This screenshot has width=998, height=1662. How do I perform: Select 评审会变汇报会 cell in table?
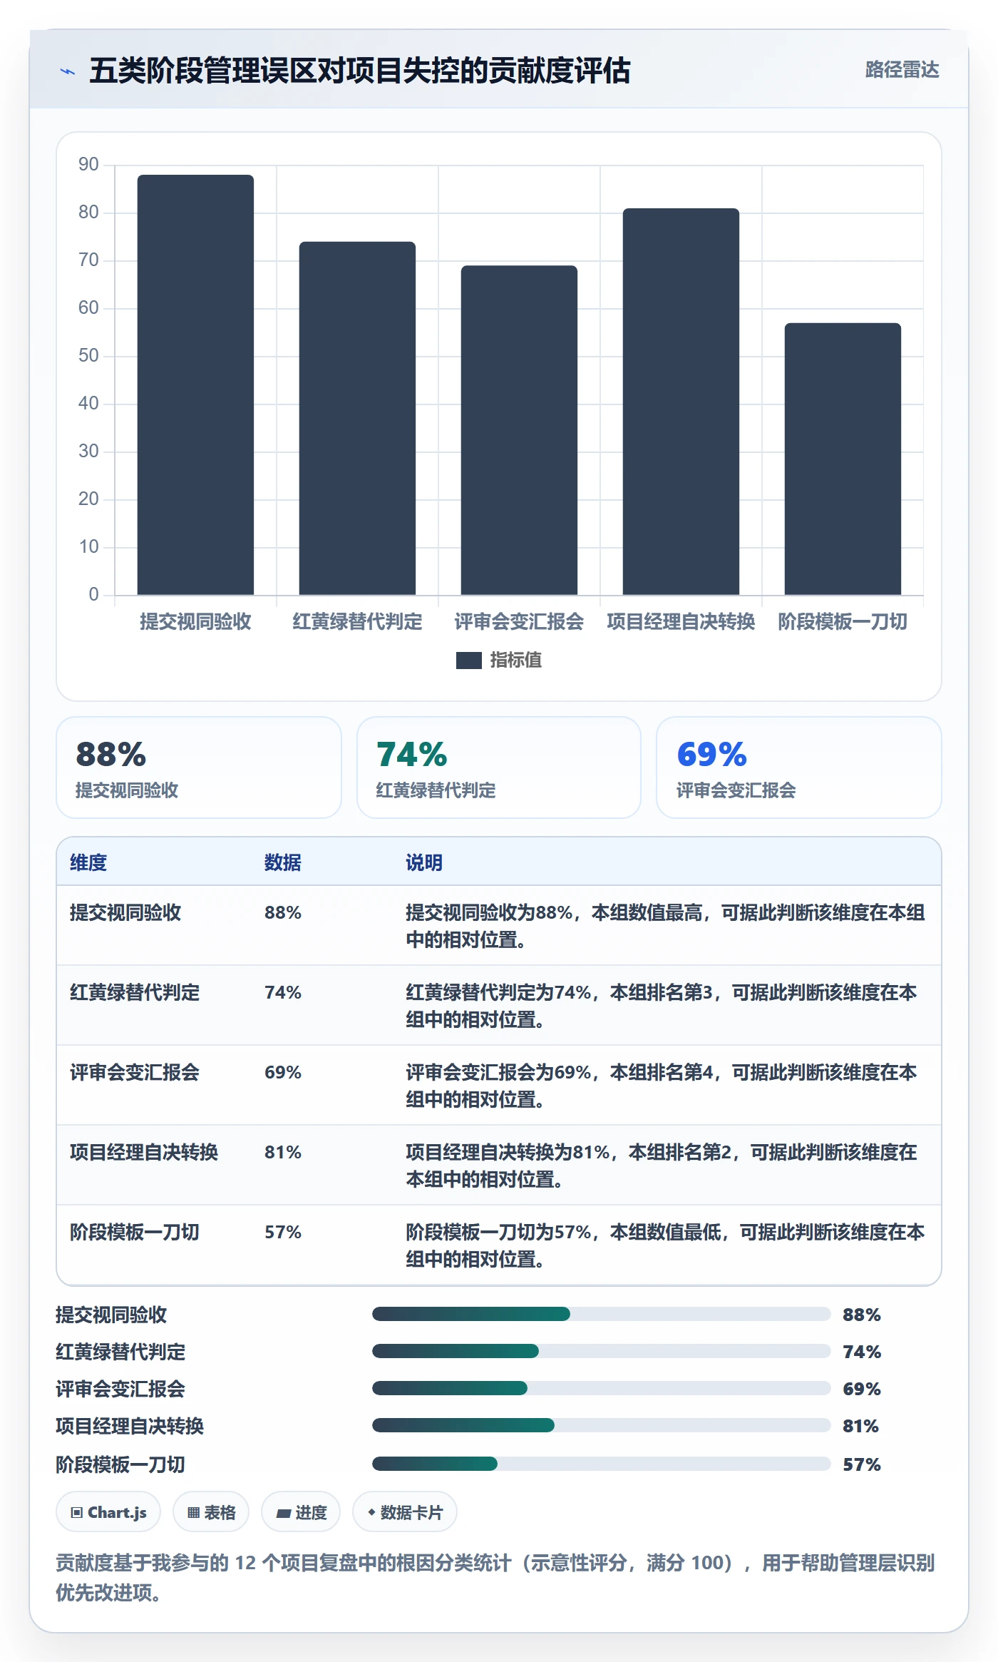135,1072
